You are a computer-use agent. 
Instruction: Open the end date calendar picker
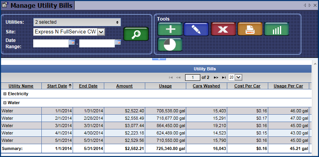[118, 43]
